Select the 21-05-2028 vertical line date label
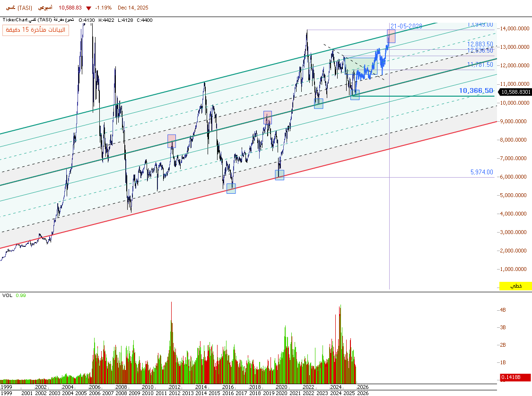The image size is (532, 396). click(x=406, y=26)
